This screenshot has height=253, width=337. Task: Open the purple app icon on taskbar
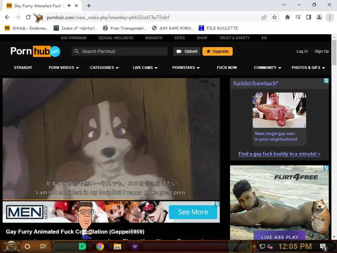[x=135, y=246]
